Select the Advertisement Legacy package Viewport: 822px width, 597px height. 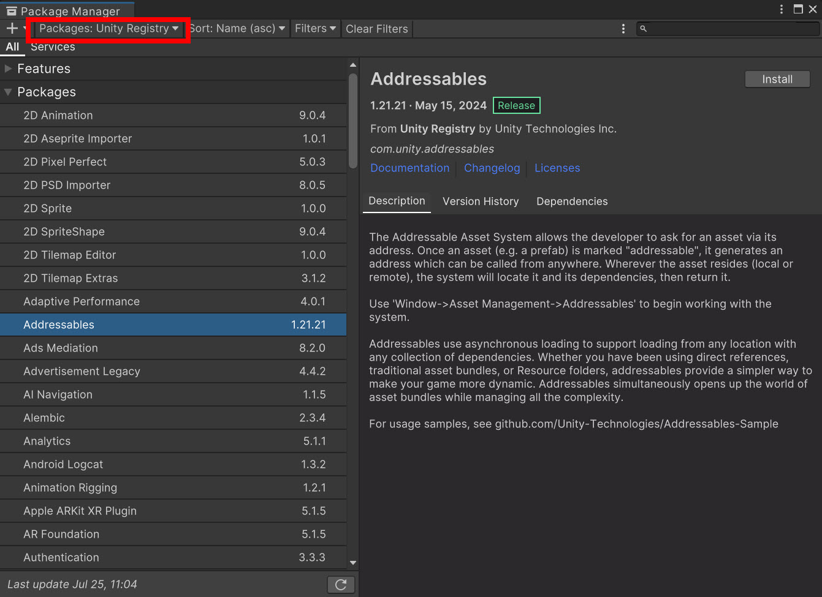tap(173, 371)
